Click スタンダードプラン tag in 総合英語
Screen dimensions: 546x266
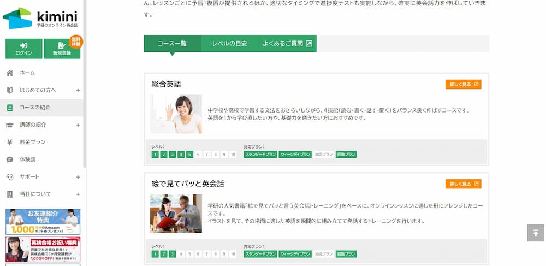point(260,155)
